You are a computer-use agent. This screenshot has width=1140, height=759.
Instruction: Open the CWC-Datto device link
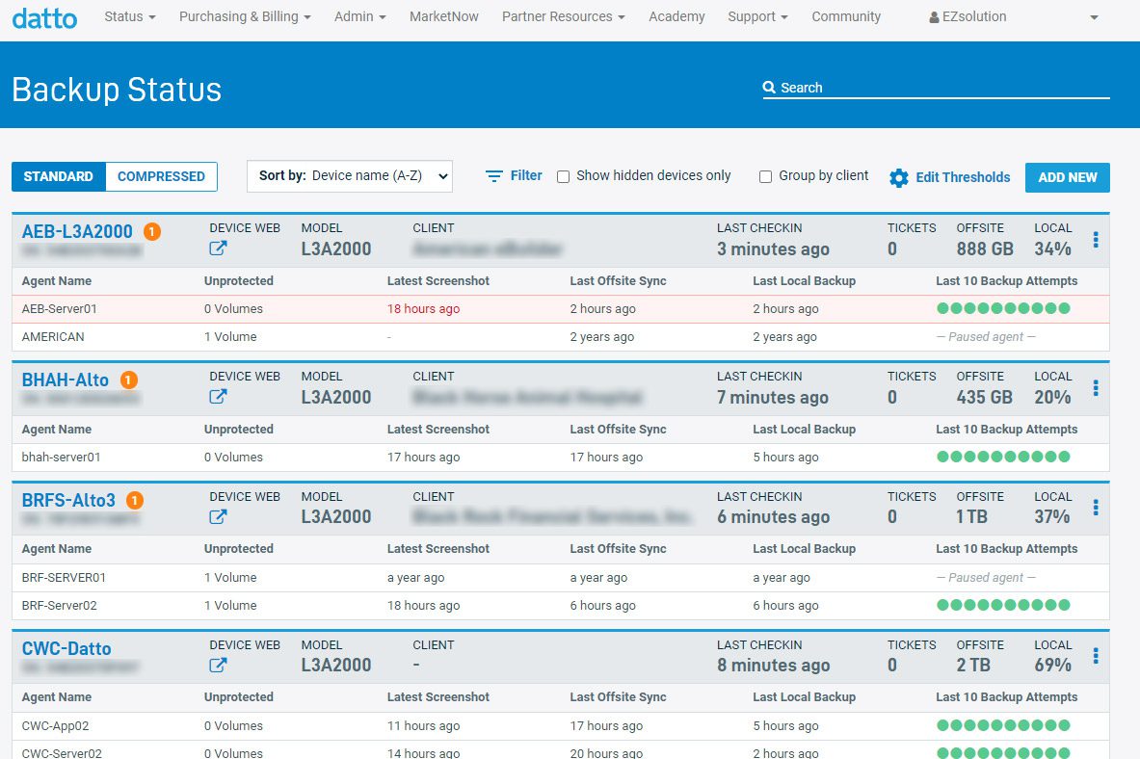pyautogui.click(x=66, y=648)
